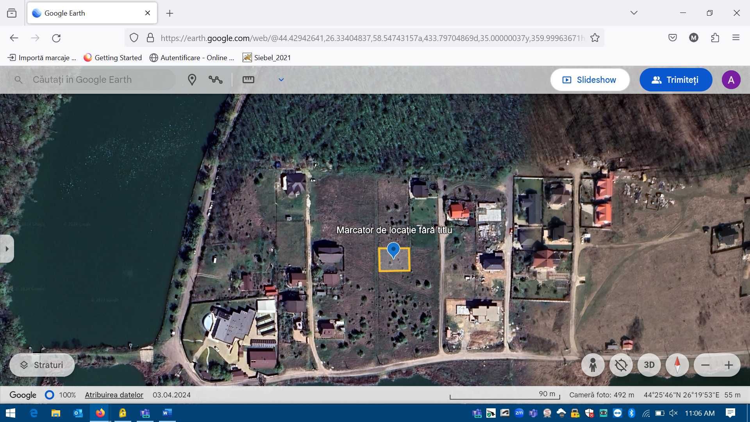Toggle the 3D view mode
Screen dimensions: 750x422
[649, 365]
